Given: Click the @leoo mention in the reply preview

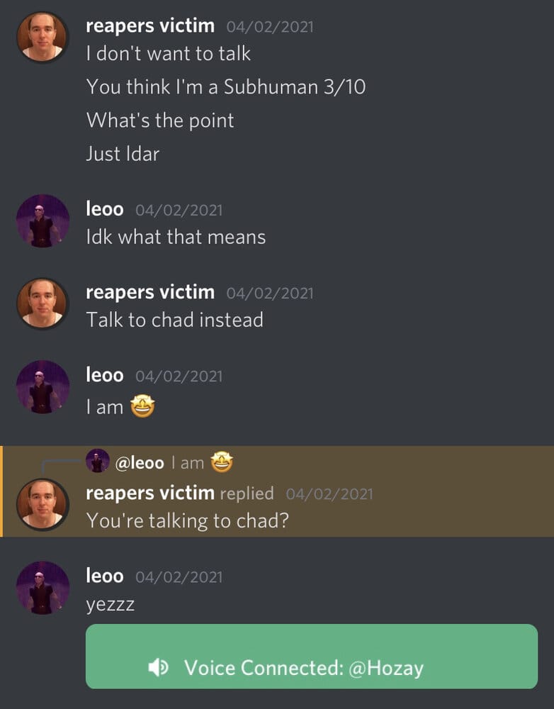Looking at the screenshot, I should pos(140,463).
